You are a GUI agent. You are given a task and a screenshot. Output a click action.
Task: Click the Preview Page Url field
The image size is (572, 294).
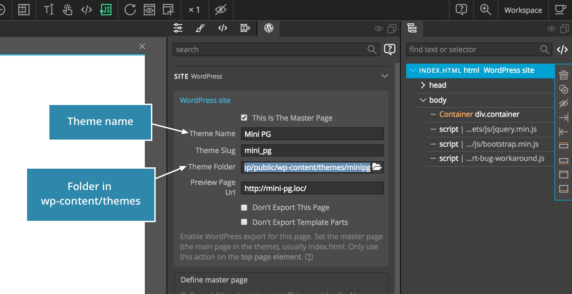pos(312,188)
